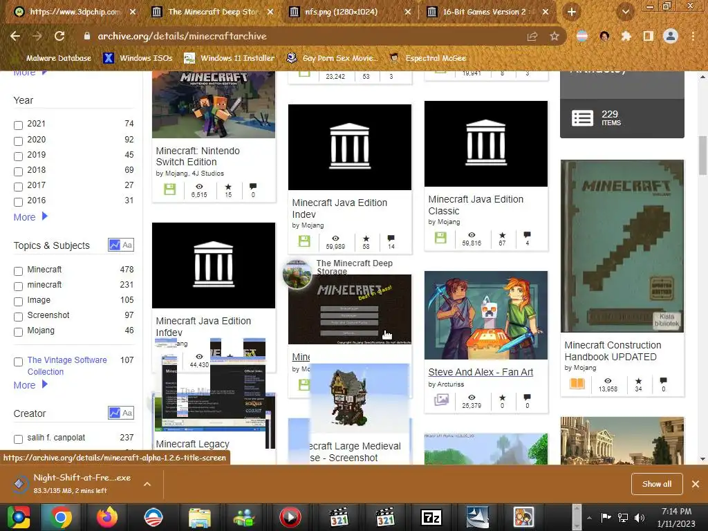708x531 pixels.
Task: Expand More under Vintage Software Collection
Action: 30,385
